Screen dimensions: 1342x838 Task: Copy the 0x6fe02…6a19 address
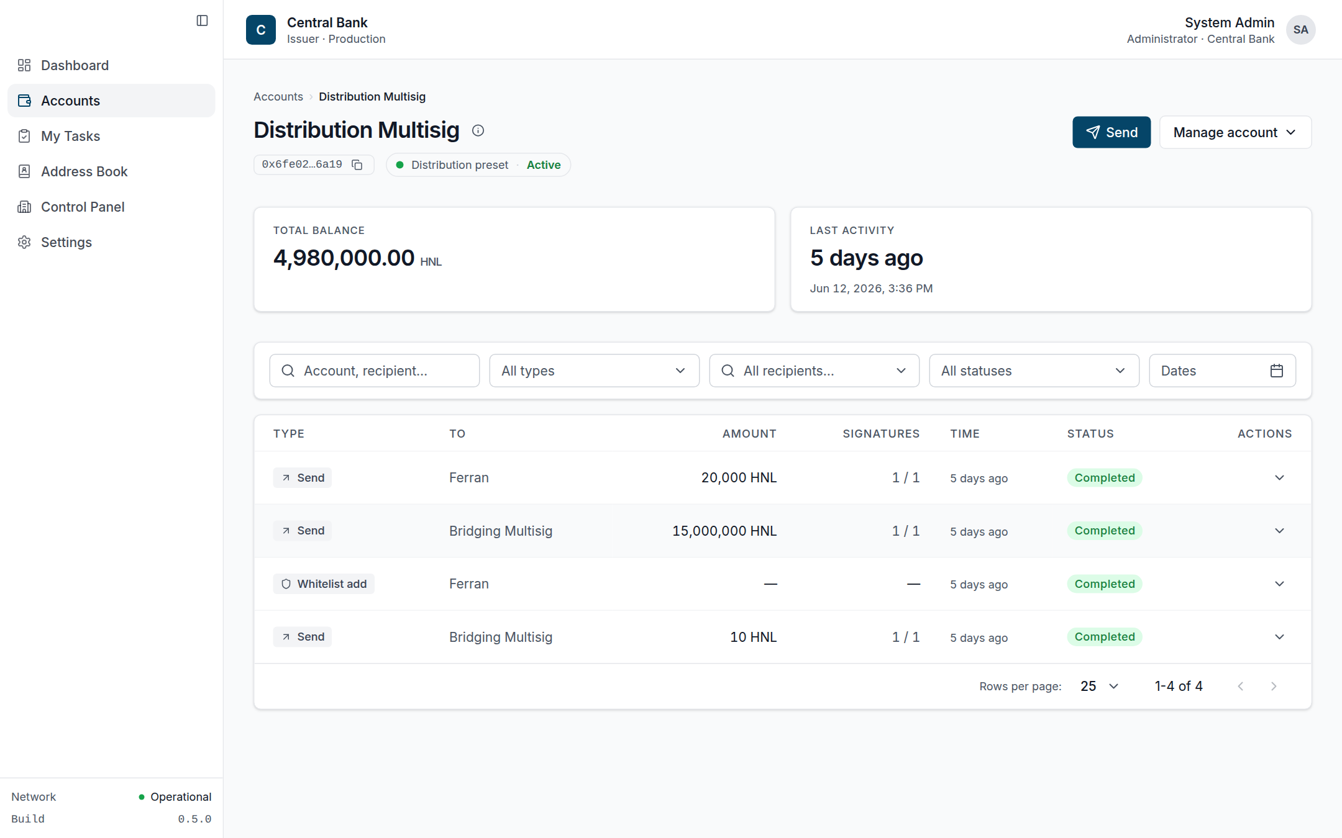[x=357, y=164]
